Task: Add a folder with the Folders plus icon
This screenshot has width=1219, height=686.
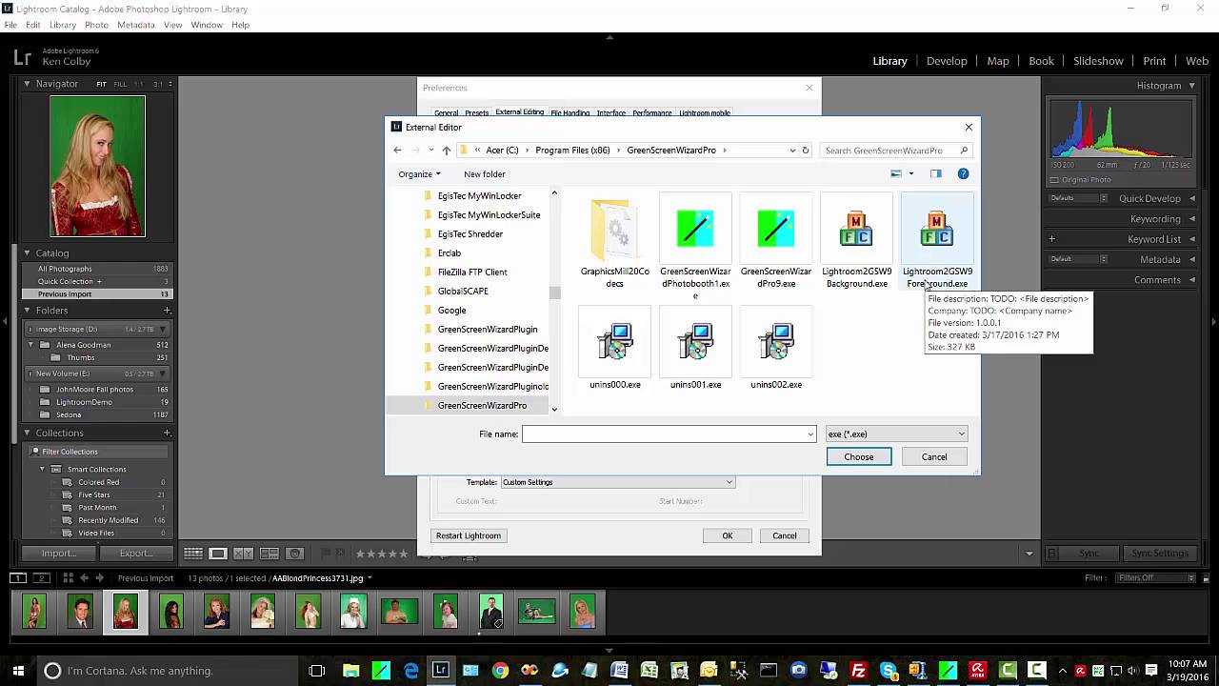Action: (168, 310)
